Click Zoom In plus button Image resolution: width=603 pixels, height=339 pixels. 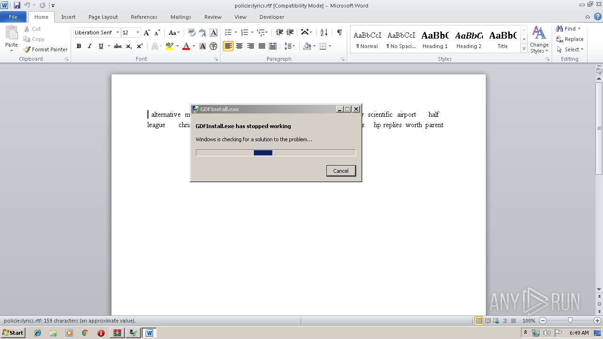pyautogui.click(x=597, y=321)
